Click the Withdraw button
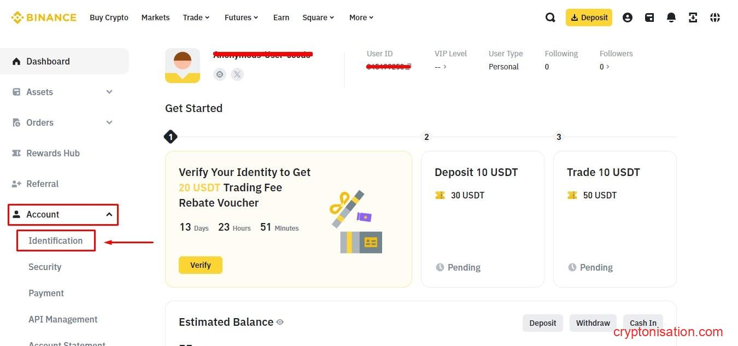Viewport: 738px width, 346px height. coord(593,323)
